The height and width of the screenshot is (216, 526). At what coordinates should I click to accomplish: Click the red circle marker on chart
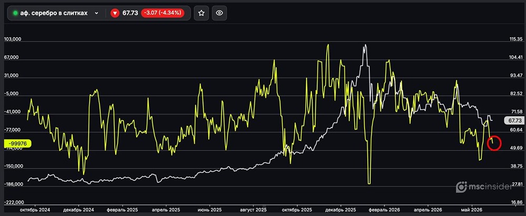[494, 143]
